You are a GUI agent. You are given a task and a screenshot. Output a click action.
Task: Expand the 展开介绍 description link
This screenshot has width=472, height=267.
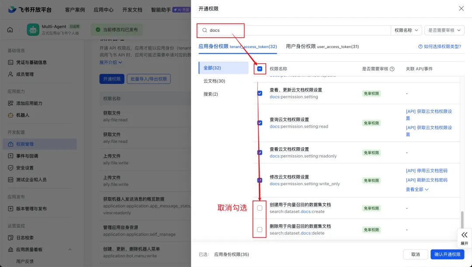(x=111, y=62)
